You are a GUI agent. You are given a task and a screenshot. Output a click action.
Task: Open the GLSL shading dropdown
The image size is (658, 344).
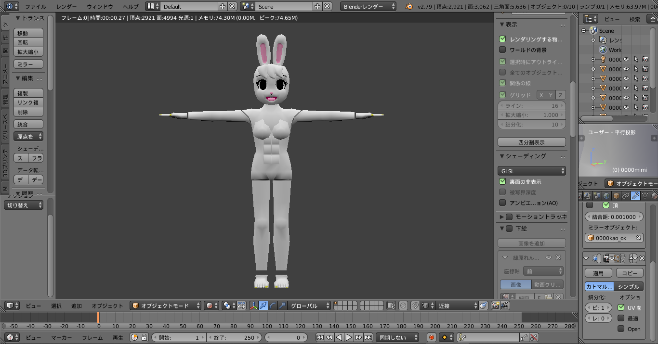pos(531,171)
